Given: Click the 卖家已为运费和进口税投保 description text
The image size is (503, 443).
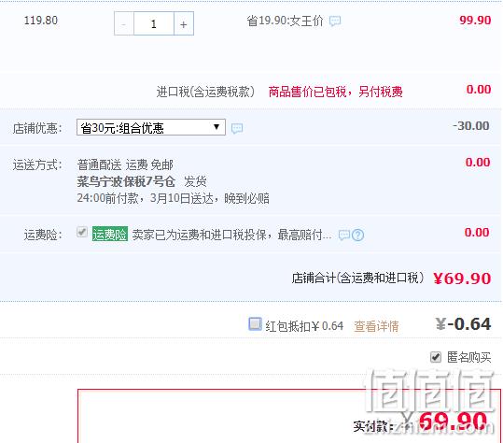Looking at the screenshot, I should click(x=232, y=235).
